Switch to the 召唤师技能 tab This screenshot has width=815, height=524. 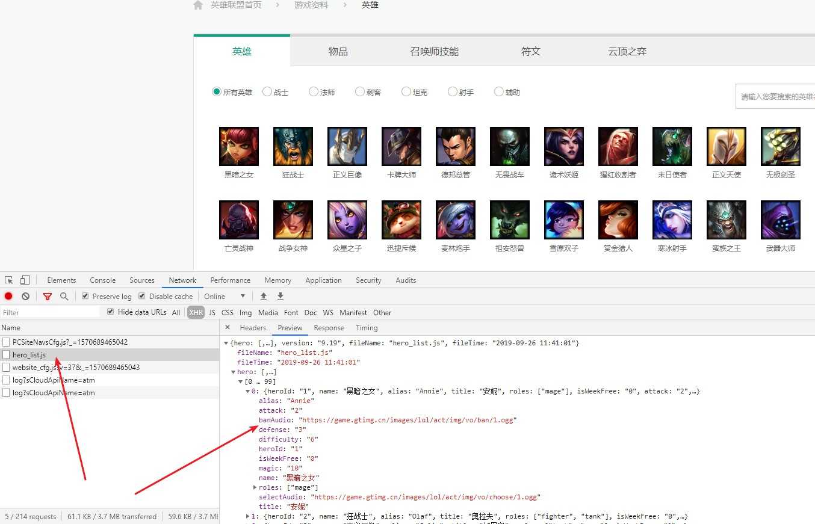coord(435,52)
